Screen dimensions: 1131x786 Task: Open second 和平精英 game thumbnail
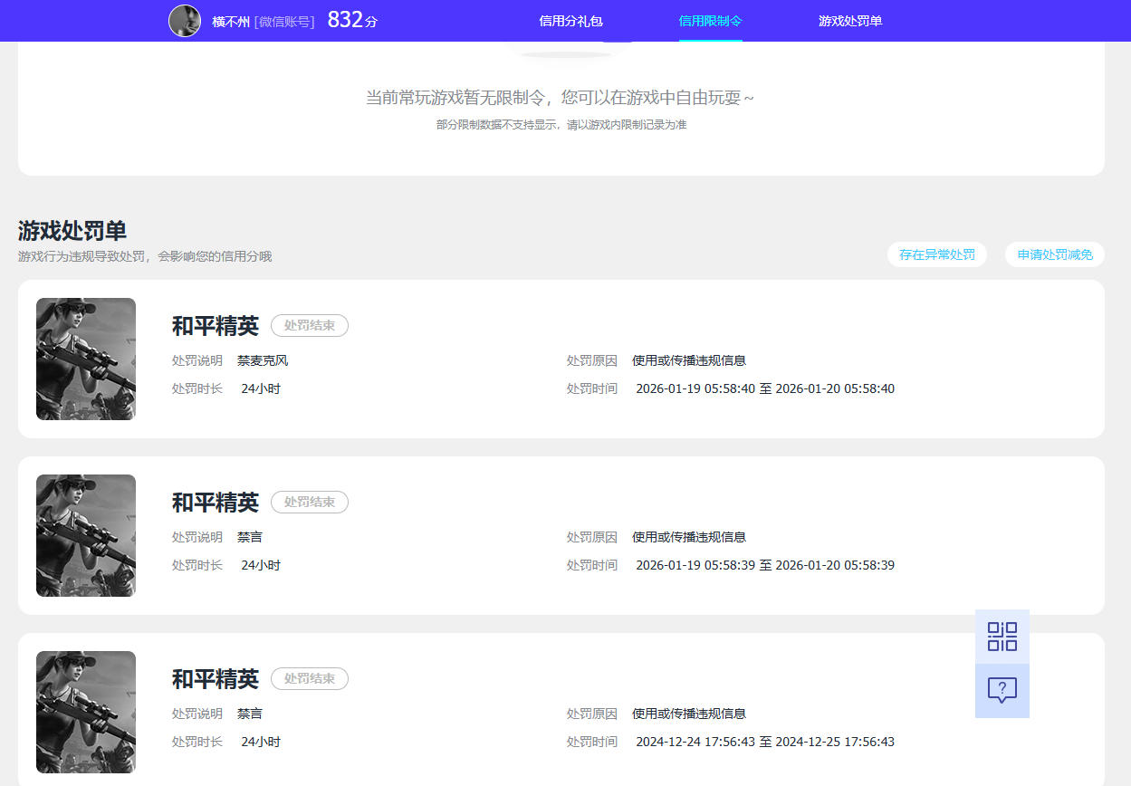pyautogui.click(x=86, y=535)
